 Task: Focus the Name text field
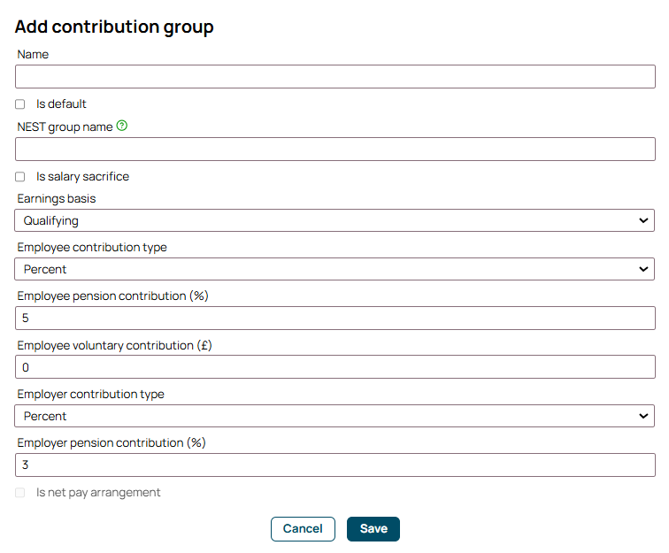pos(335,77)
